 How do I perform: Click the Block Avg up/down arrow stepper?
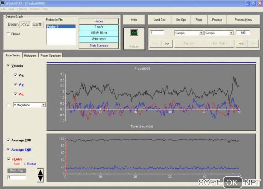[40, 175]
